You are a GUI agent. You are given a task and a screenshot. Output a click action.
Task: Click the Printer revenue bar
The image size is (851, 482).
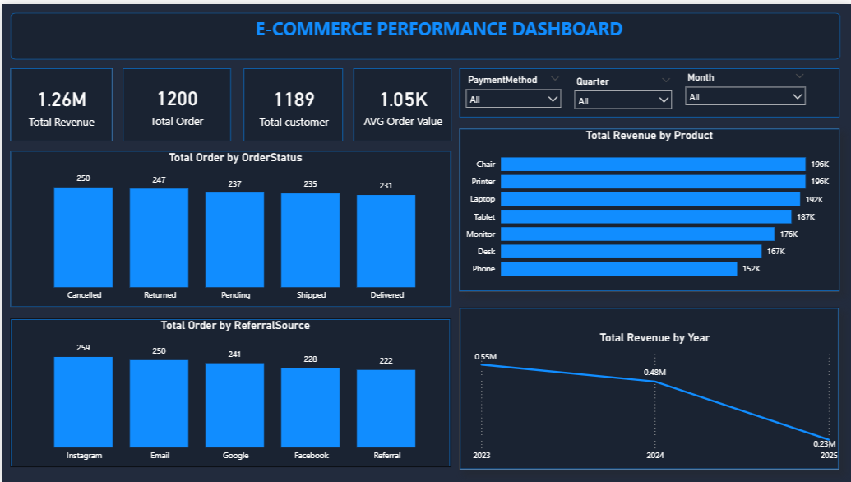tap(653, 181)
